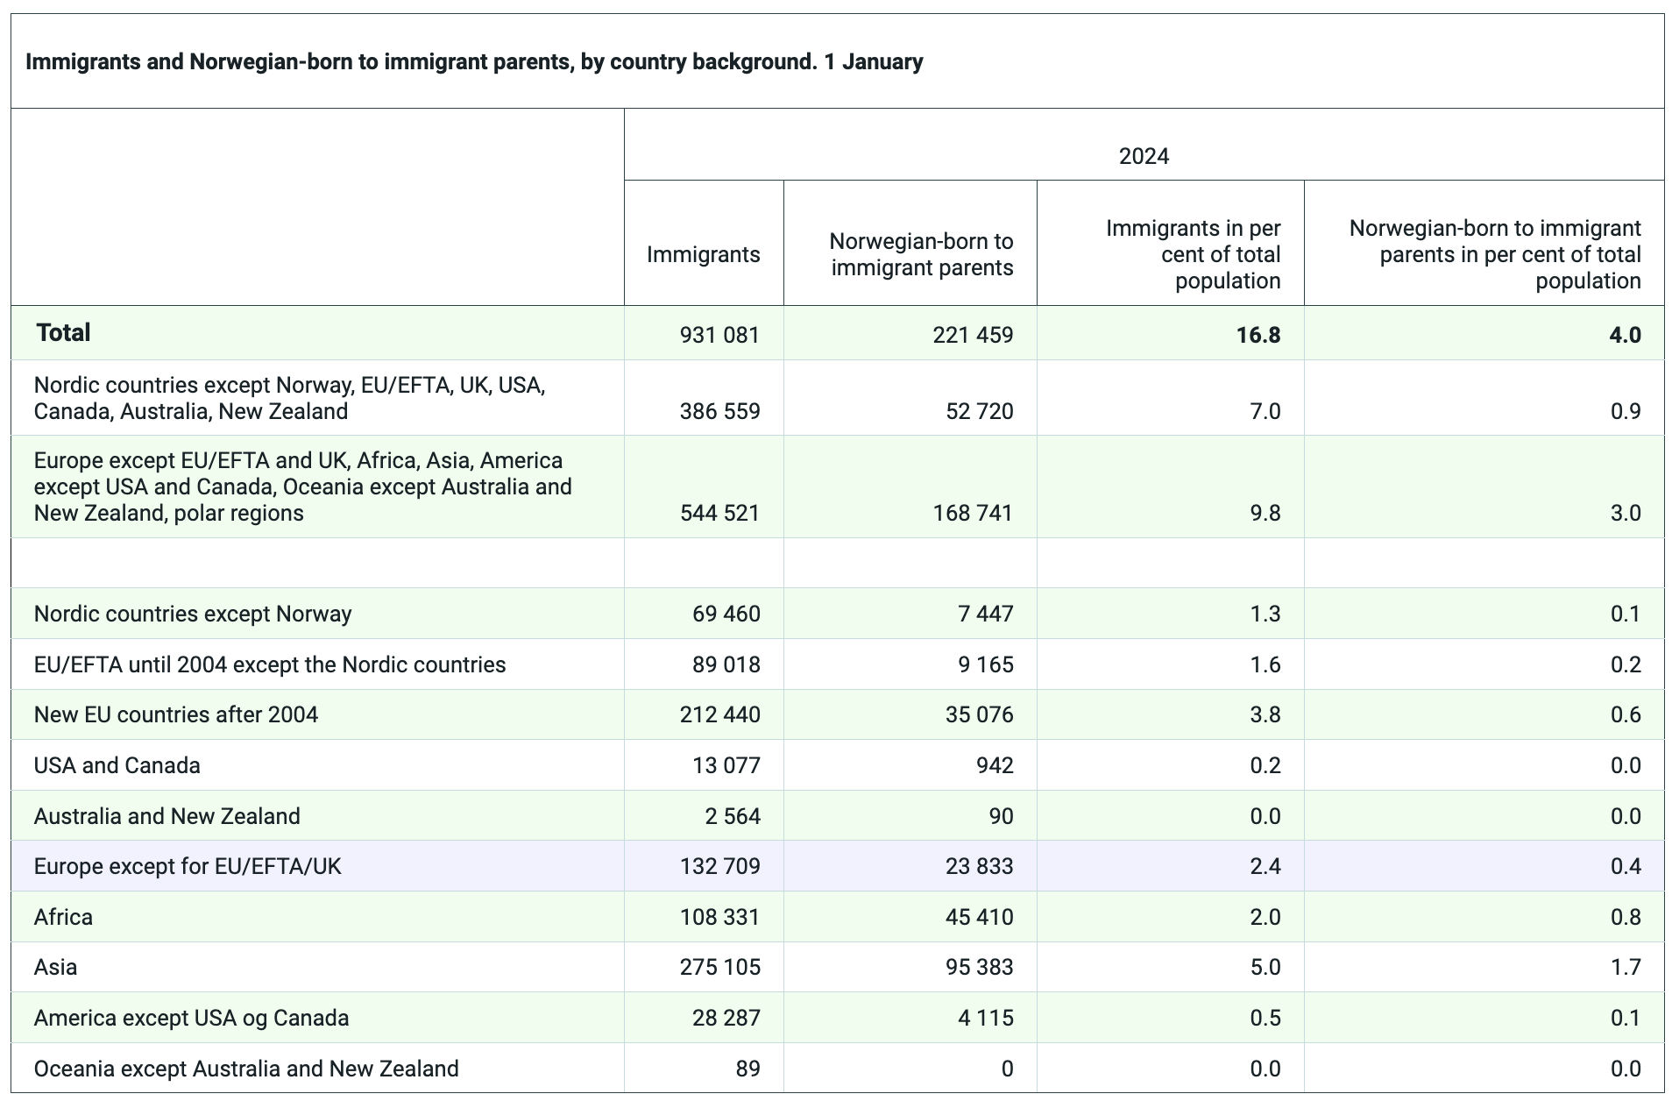Select the 'USA and Canada' row label
Image resolution: width=1672 pixels, height=1101 pixels.
coord(117,765)
